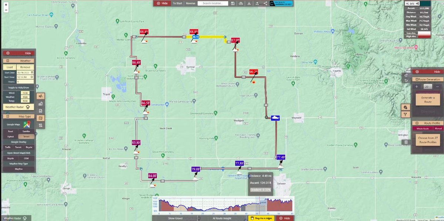Toggle Hide for the Wind overlay
The width and height of the screenshot is (444, 221).
click(x=25, y=93)
